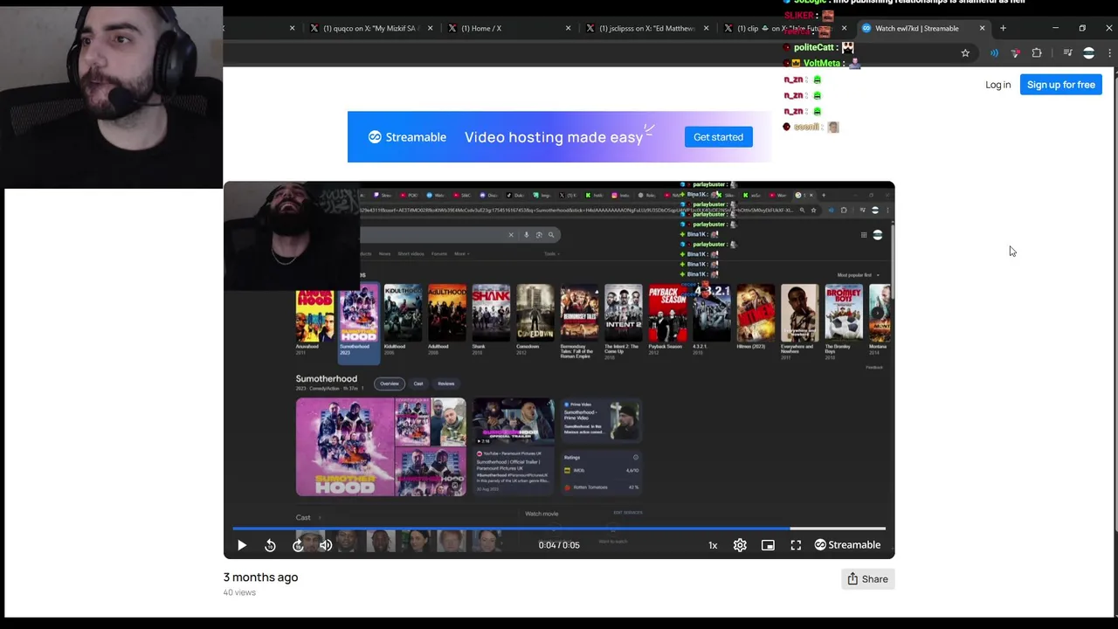Open the media control icon in the toolbar
Image resolution: width=1118 pixels, height=629 pixels.
pos(1067,53)
